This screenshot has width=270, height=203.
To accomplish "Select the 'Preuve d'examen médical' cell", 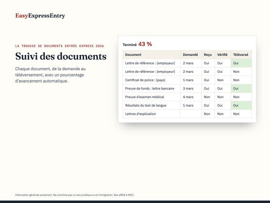I will [152, 97].
